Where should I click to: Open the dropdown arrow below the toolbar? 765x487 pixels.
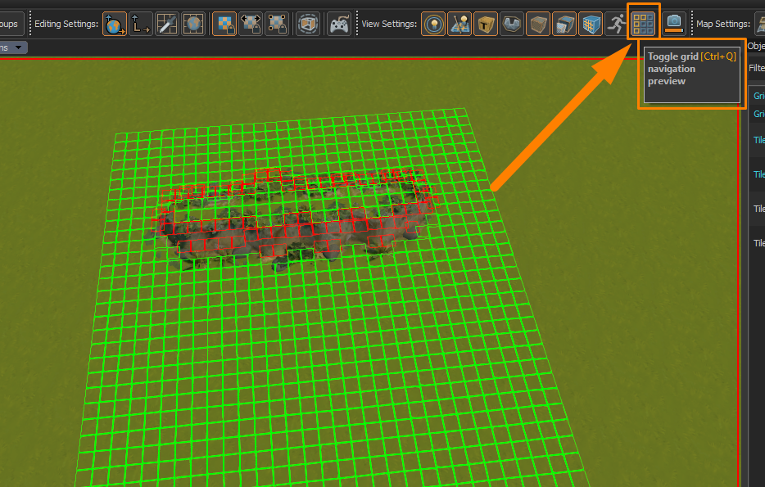click(20, 47)
